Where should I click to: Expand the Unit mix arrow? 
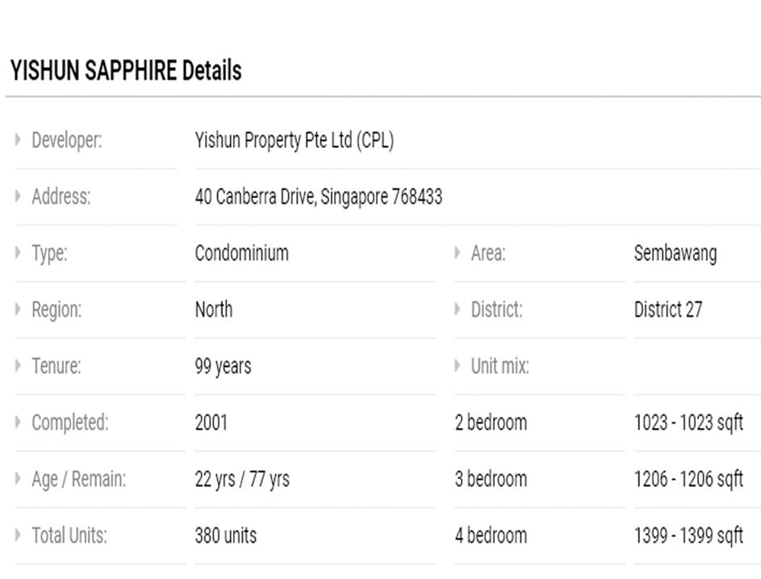click(x=458, y=366)
